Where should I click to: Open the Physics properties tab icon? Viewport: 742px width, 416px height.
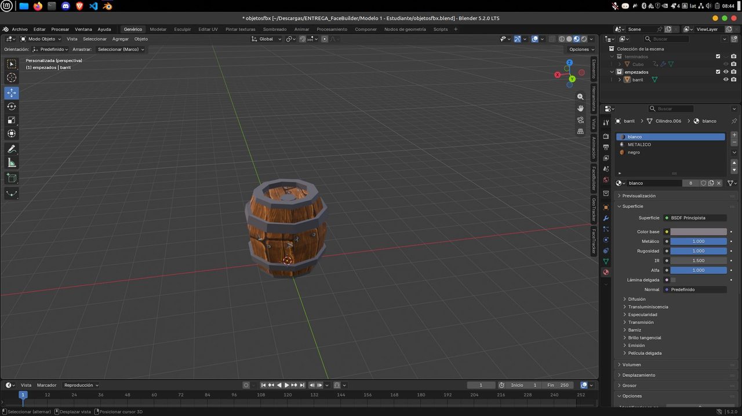point(606,240)
